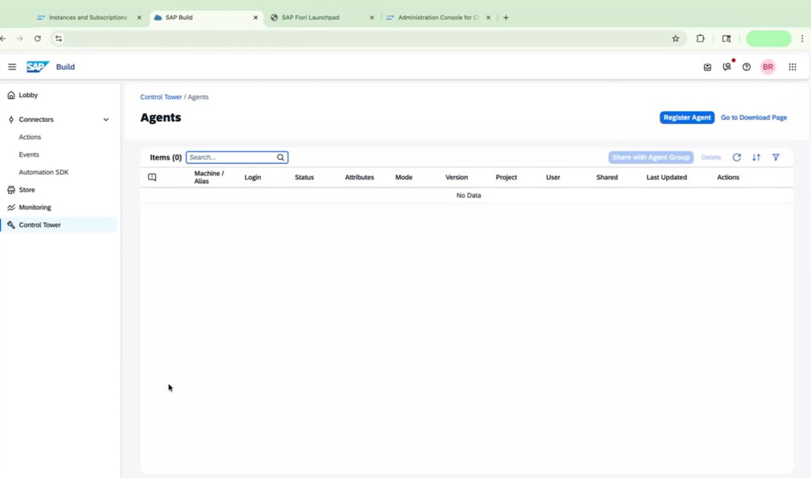The width and height of the screenshot is (811, 478).
Task: Click the Version column header
Action: (x=457, y=178)
